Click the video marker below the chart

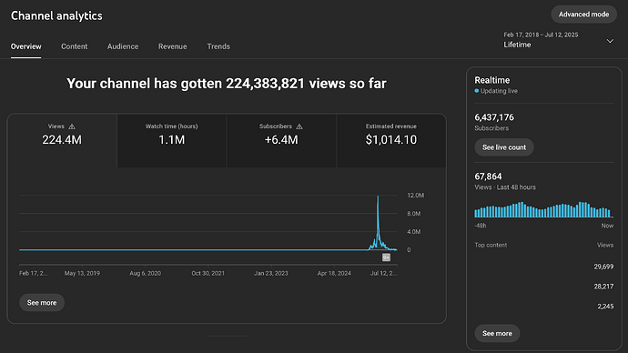coord(386,257)
